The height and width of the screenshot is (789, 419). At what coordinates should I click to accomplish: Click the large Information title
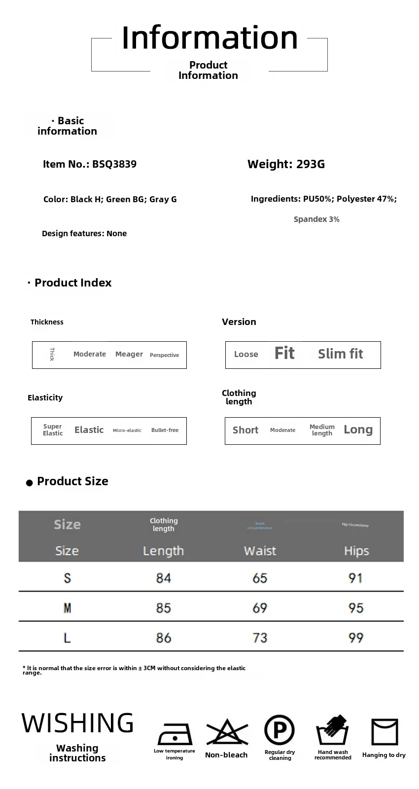(209, 37)
